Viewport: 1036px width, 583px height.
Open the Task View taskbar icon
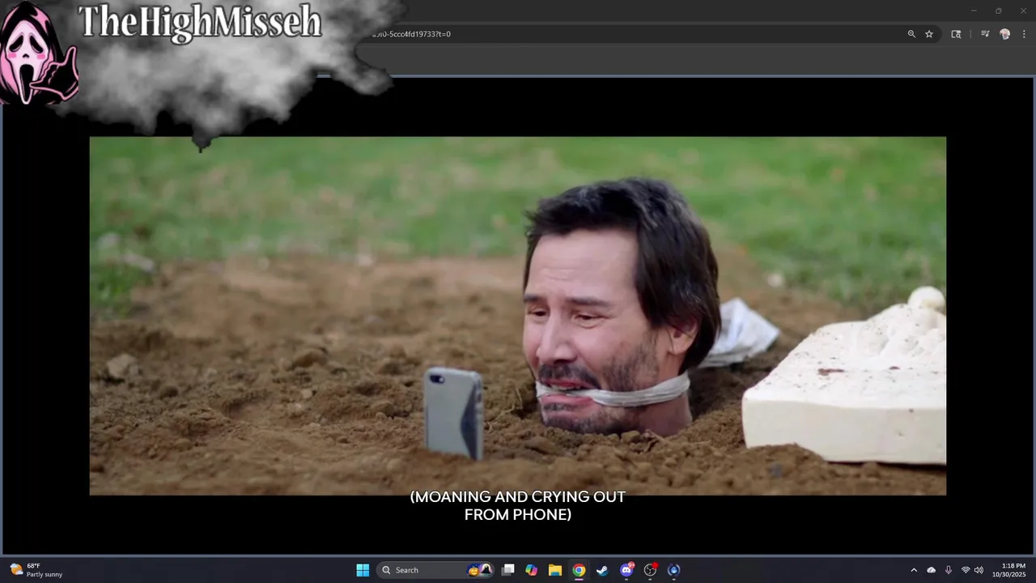(x=507, y=570)
